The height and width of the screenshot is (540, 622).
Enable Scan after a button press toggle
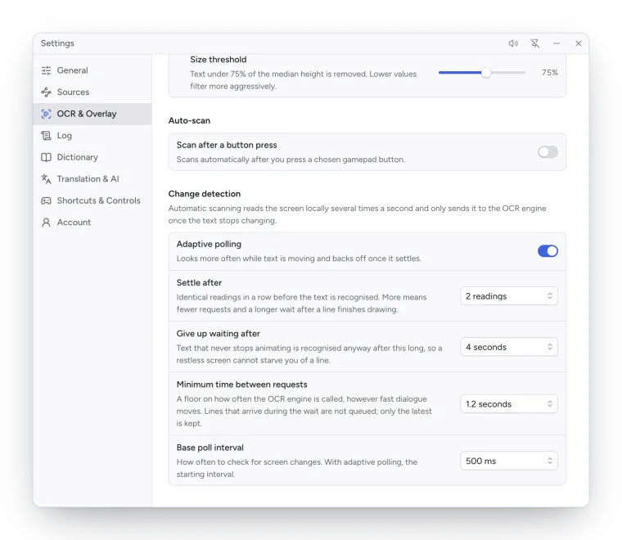tap(548, 152)
